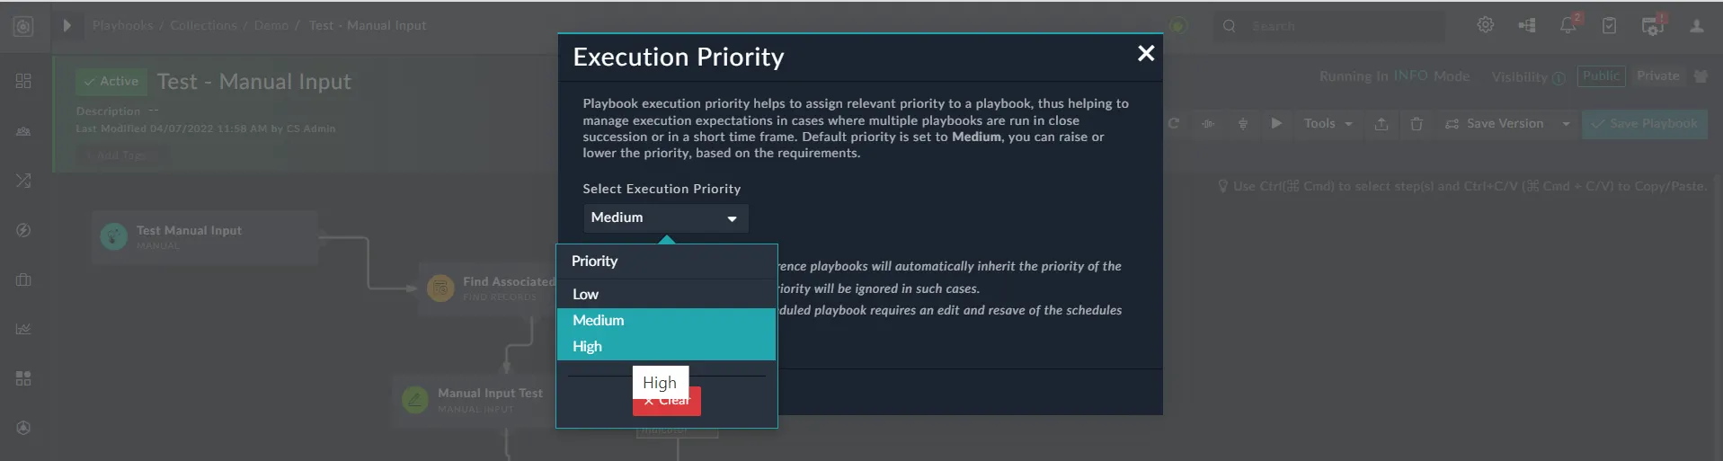
Task: Expand the Tools dropdown
Action: pyautogui.click(x=1328, y=124)
